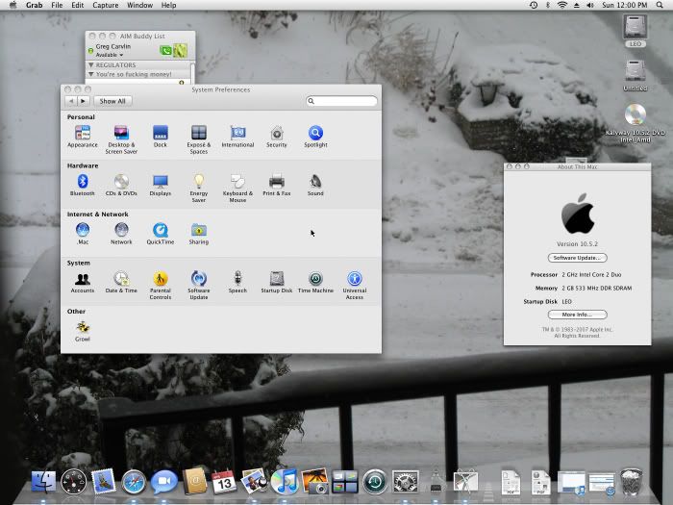Open the Sharing preference pane
This screenshot has width=673, height=505.
pos(199,234)
